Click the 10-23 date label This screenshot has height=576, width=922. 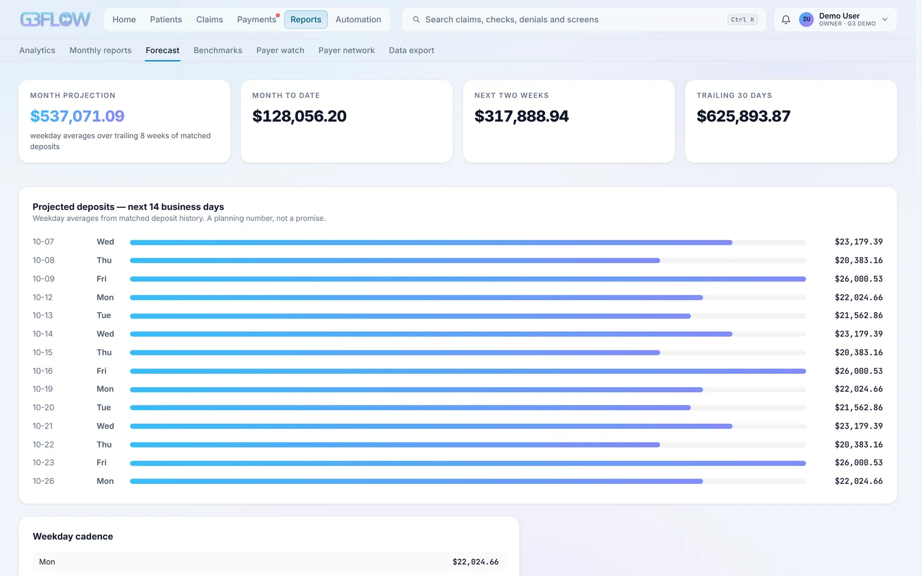point(43,463)
